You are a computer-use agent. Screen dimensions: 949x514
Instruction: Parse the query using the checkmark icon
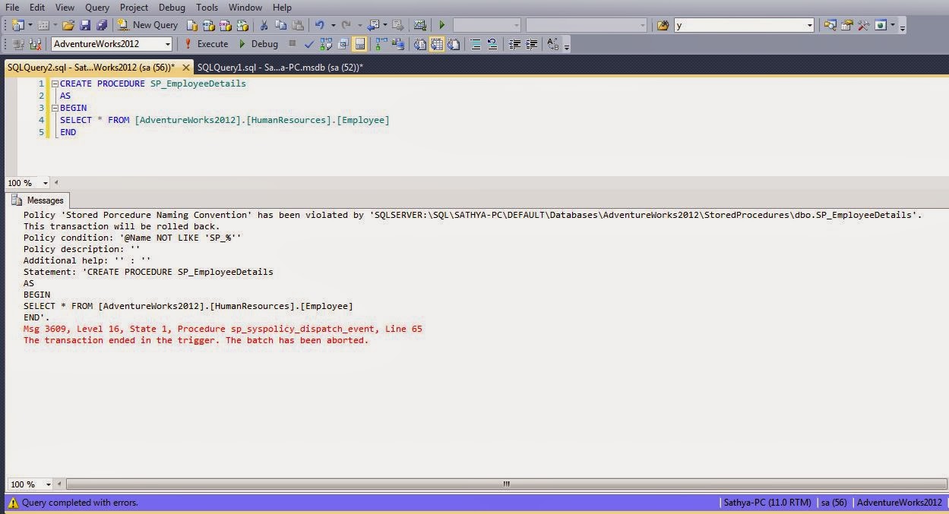pyautogui.click(x=308, y=43)
